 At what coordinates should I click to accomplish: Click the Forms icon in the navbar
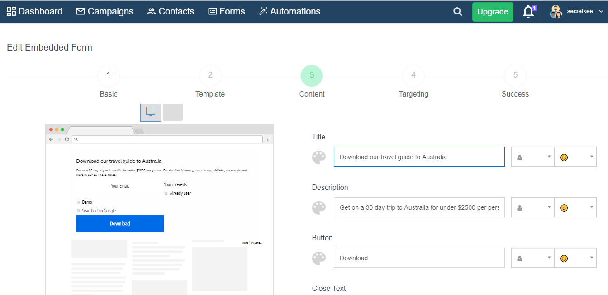coord(213,11)
